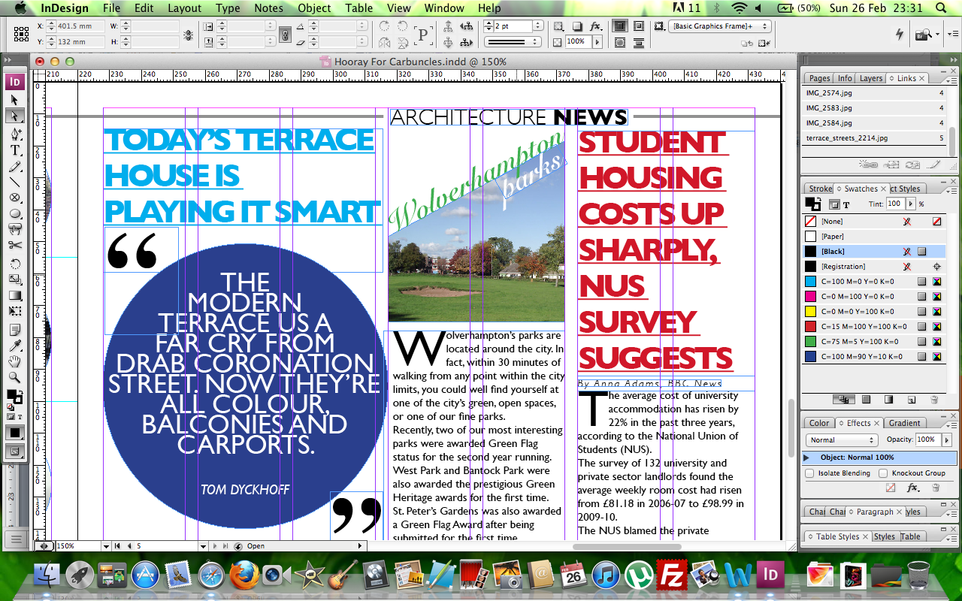This screenshot has width=962, height=601.
Task: Enable Isolate Blending checkbox
Action: coord(810,473)
